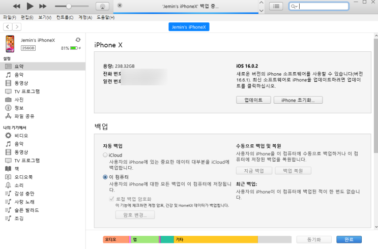Click the iPhone 초기화... button
Image resolution: width=378 pixels, height=249 pixels.
[x=298, y=100]
